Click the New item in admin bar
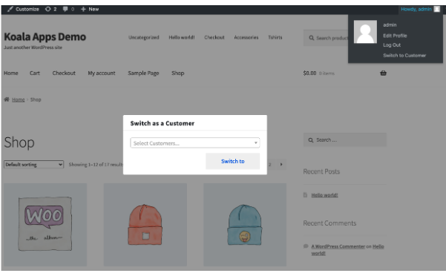Viewport: 446px width, 276px height. click(x=90, y=9)
